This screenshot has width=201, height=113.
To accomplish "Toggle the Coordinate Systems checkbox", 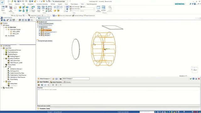I will [x=40, y=24].
